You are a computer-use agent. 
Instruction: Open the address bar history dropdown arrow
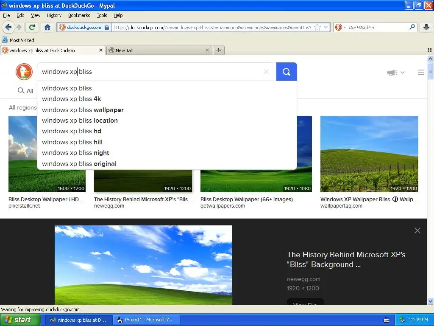(x=326, y=27)
